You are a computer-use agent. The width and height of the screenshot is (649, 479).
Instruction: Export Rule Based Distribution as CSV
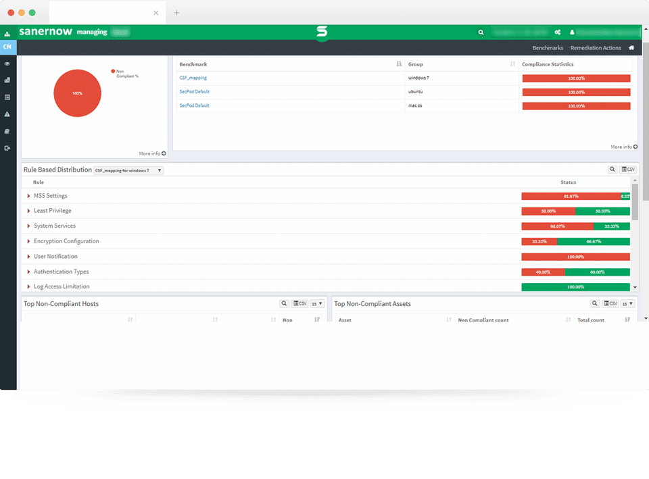(x=628, y=169)
